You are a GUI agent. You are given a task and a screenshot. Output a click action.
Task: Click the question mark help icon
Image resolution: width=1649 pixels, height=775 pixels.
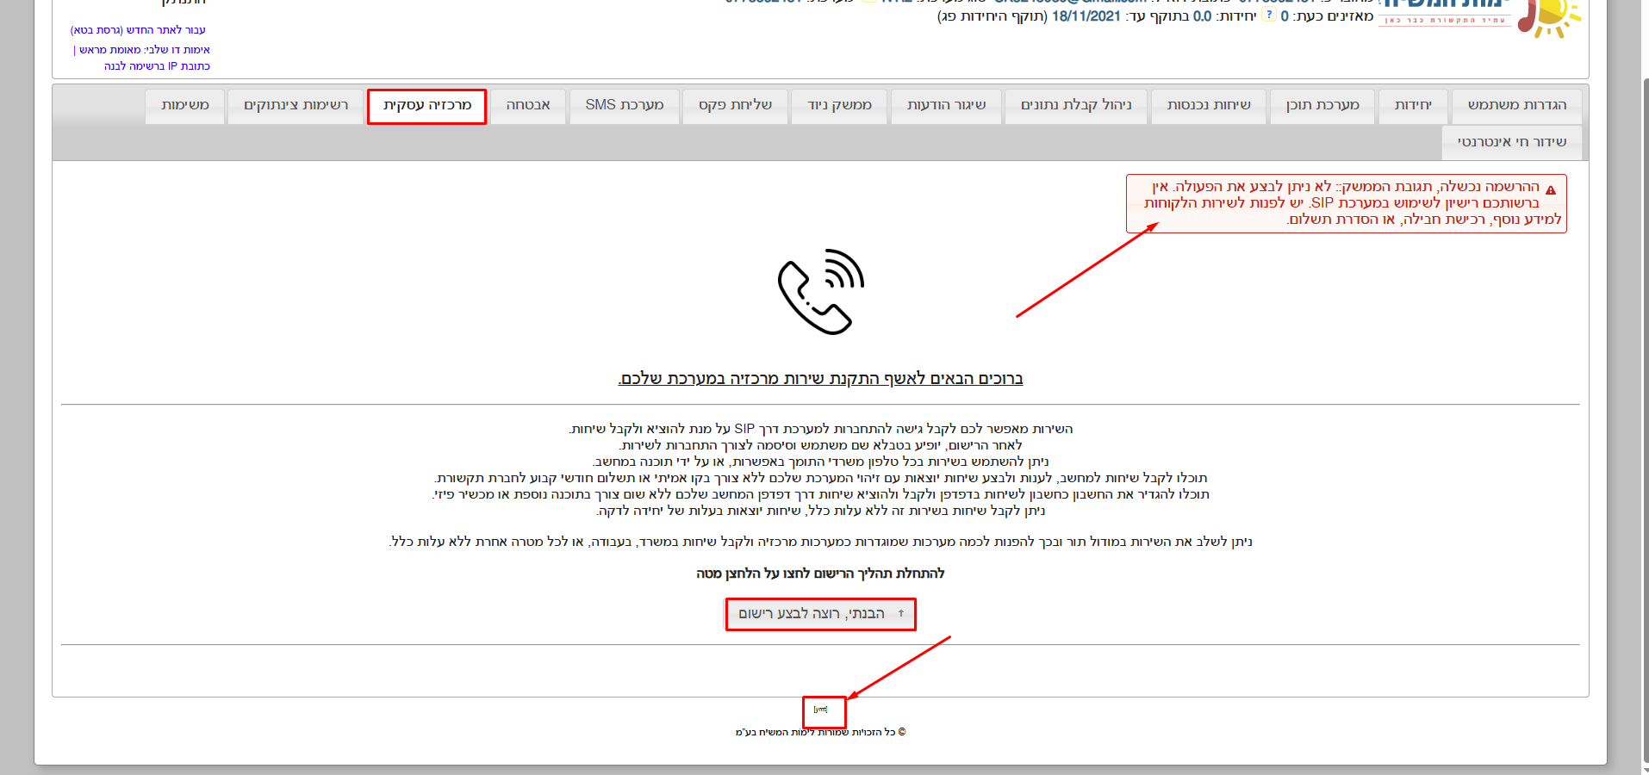pos(1268,15)
